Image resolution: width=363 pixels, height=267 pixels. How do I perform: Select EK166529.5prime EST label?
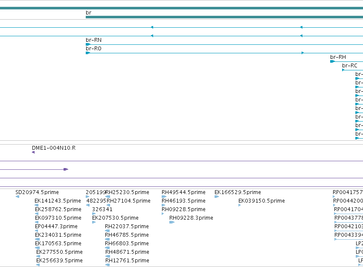pos(238,192)
